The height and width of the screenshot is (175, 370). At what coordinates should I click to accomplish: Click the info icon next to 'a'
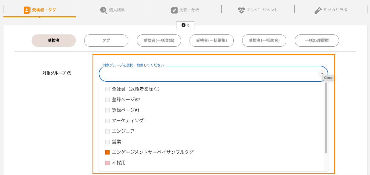coord(183,25)
